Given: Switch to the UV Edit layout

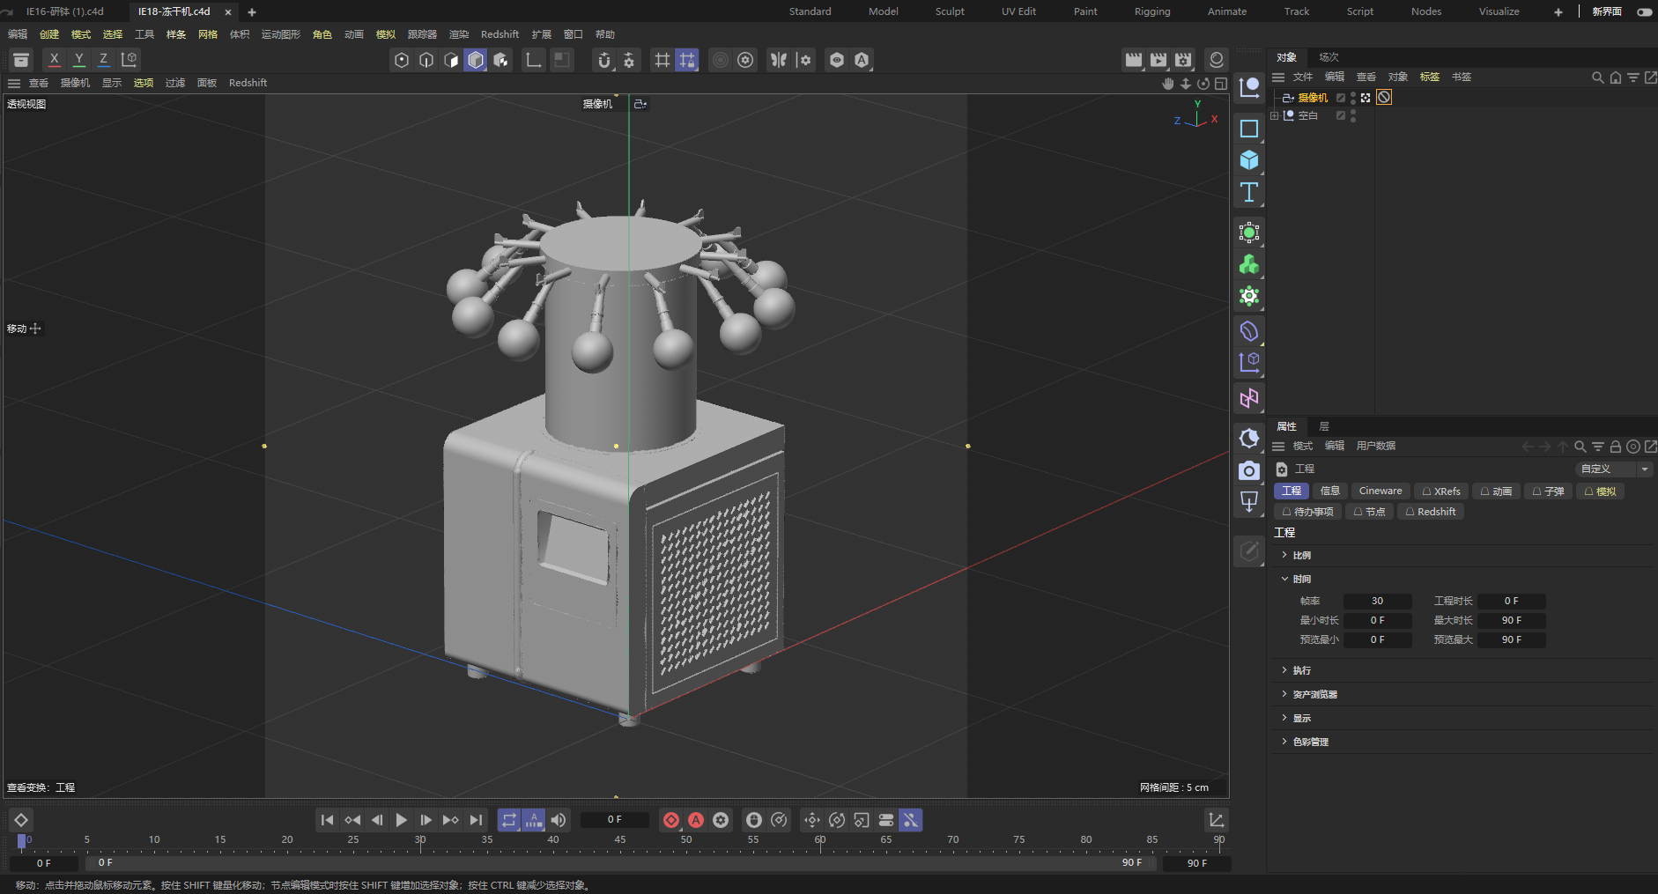Looking at the screenshot, I should tap(1018, 11).
